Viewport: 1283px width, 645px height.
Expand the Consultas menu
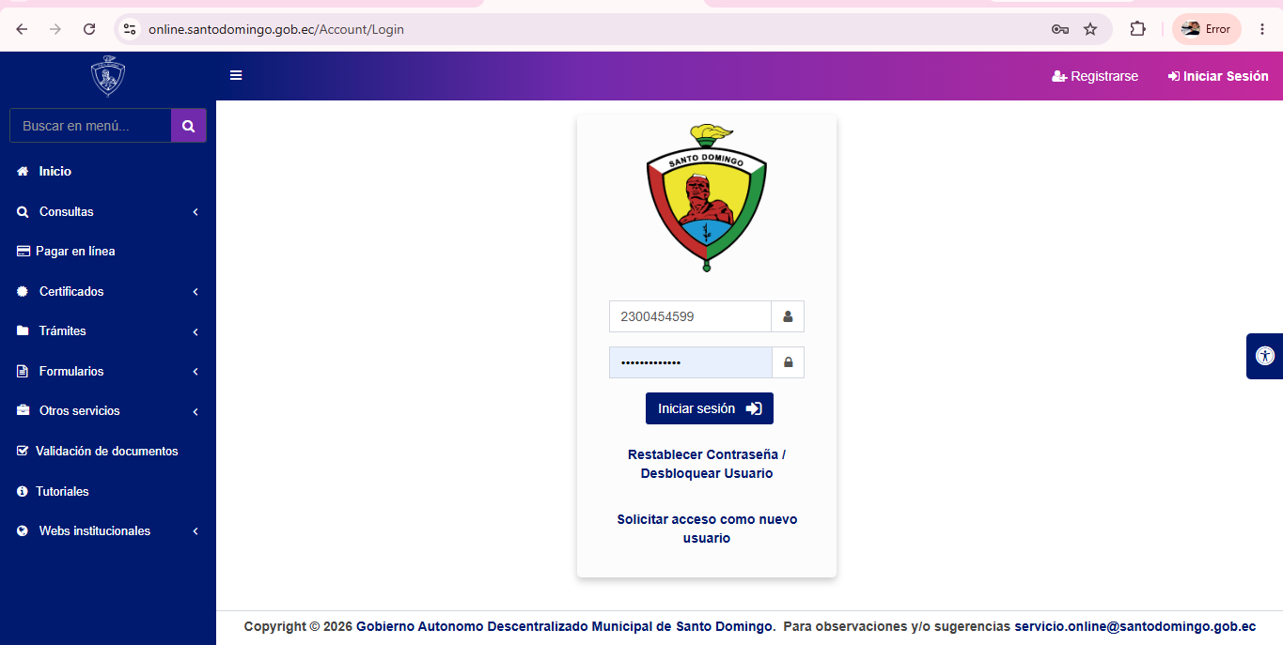pyautogui.click(x=108, y=211)
